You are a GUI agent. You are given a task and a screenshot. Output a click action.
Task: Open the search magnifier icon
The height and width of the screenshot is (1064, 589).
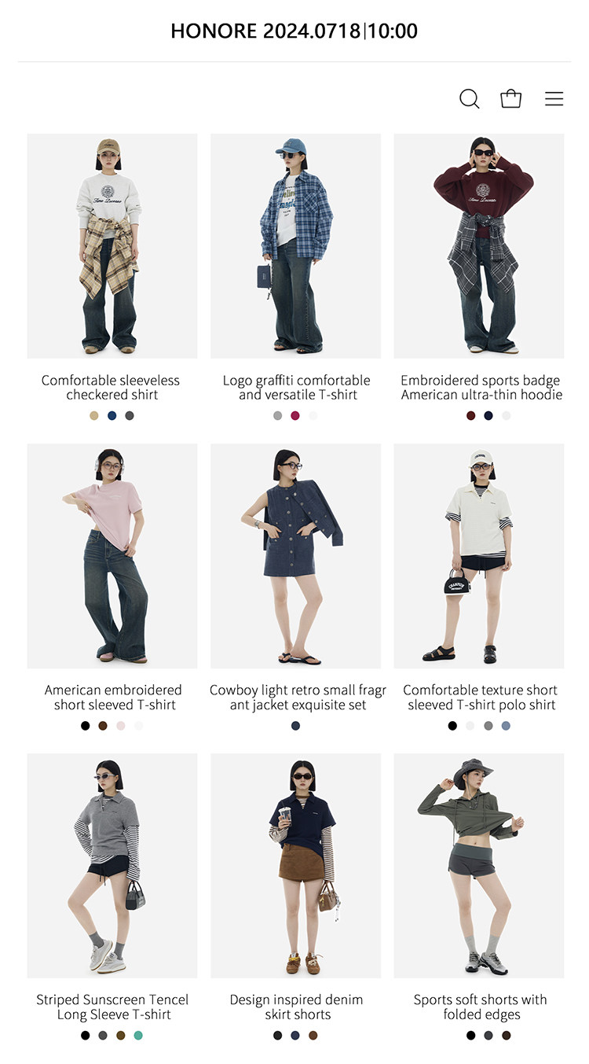click(470, 99)
